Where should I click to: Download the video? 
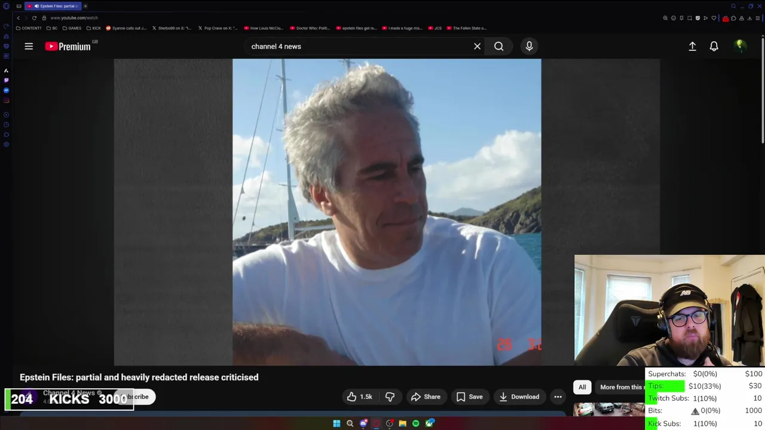coord(519,397)
